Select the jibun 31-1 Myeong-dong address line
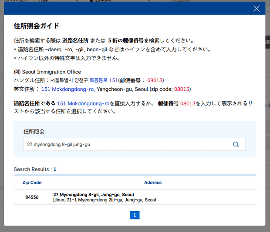 (105, 200)
